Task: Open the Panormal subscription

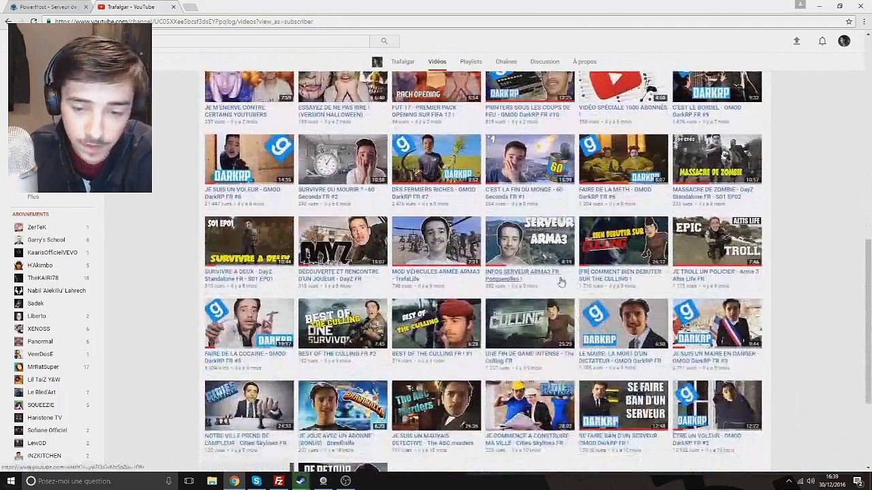Action: pyautogui.click(x=40, y=342)
